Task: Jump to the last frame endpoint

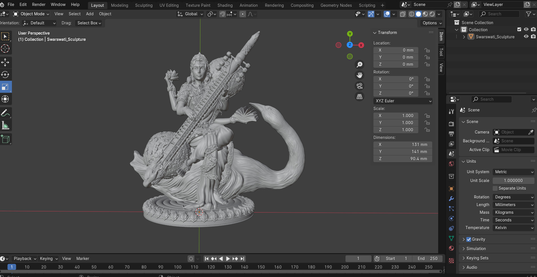Action: [242, 259]
